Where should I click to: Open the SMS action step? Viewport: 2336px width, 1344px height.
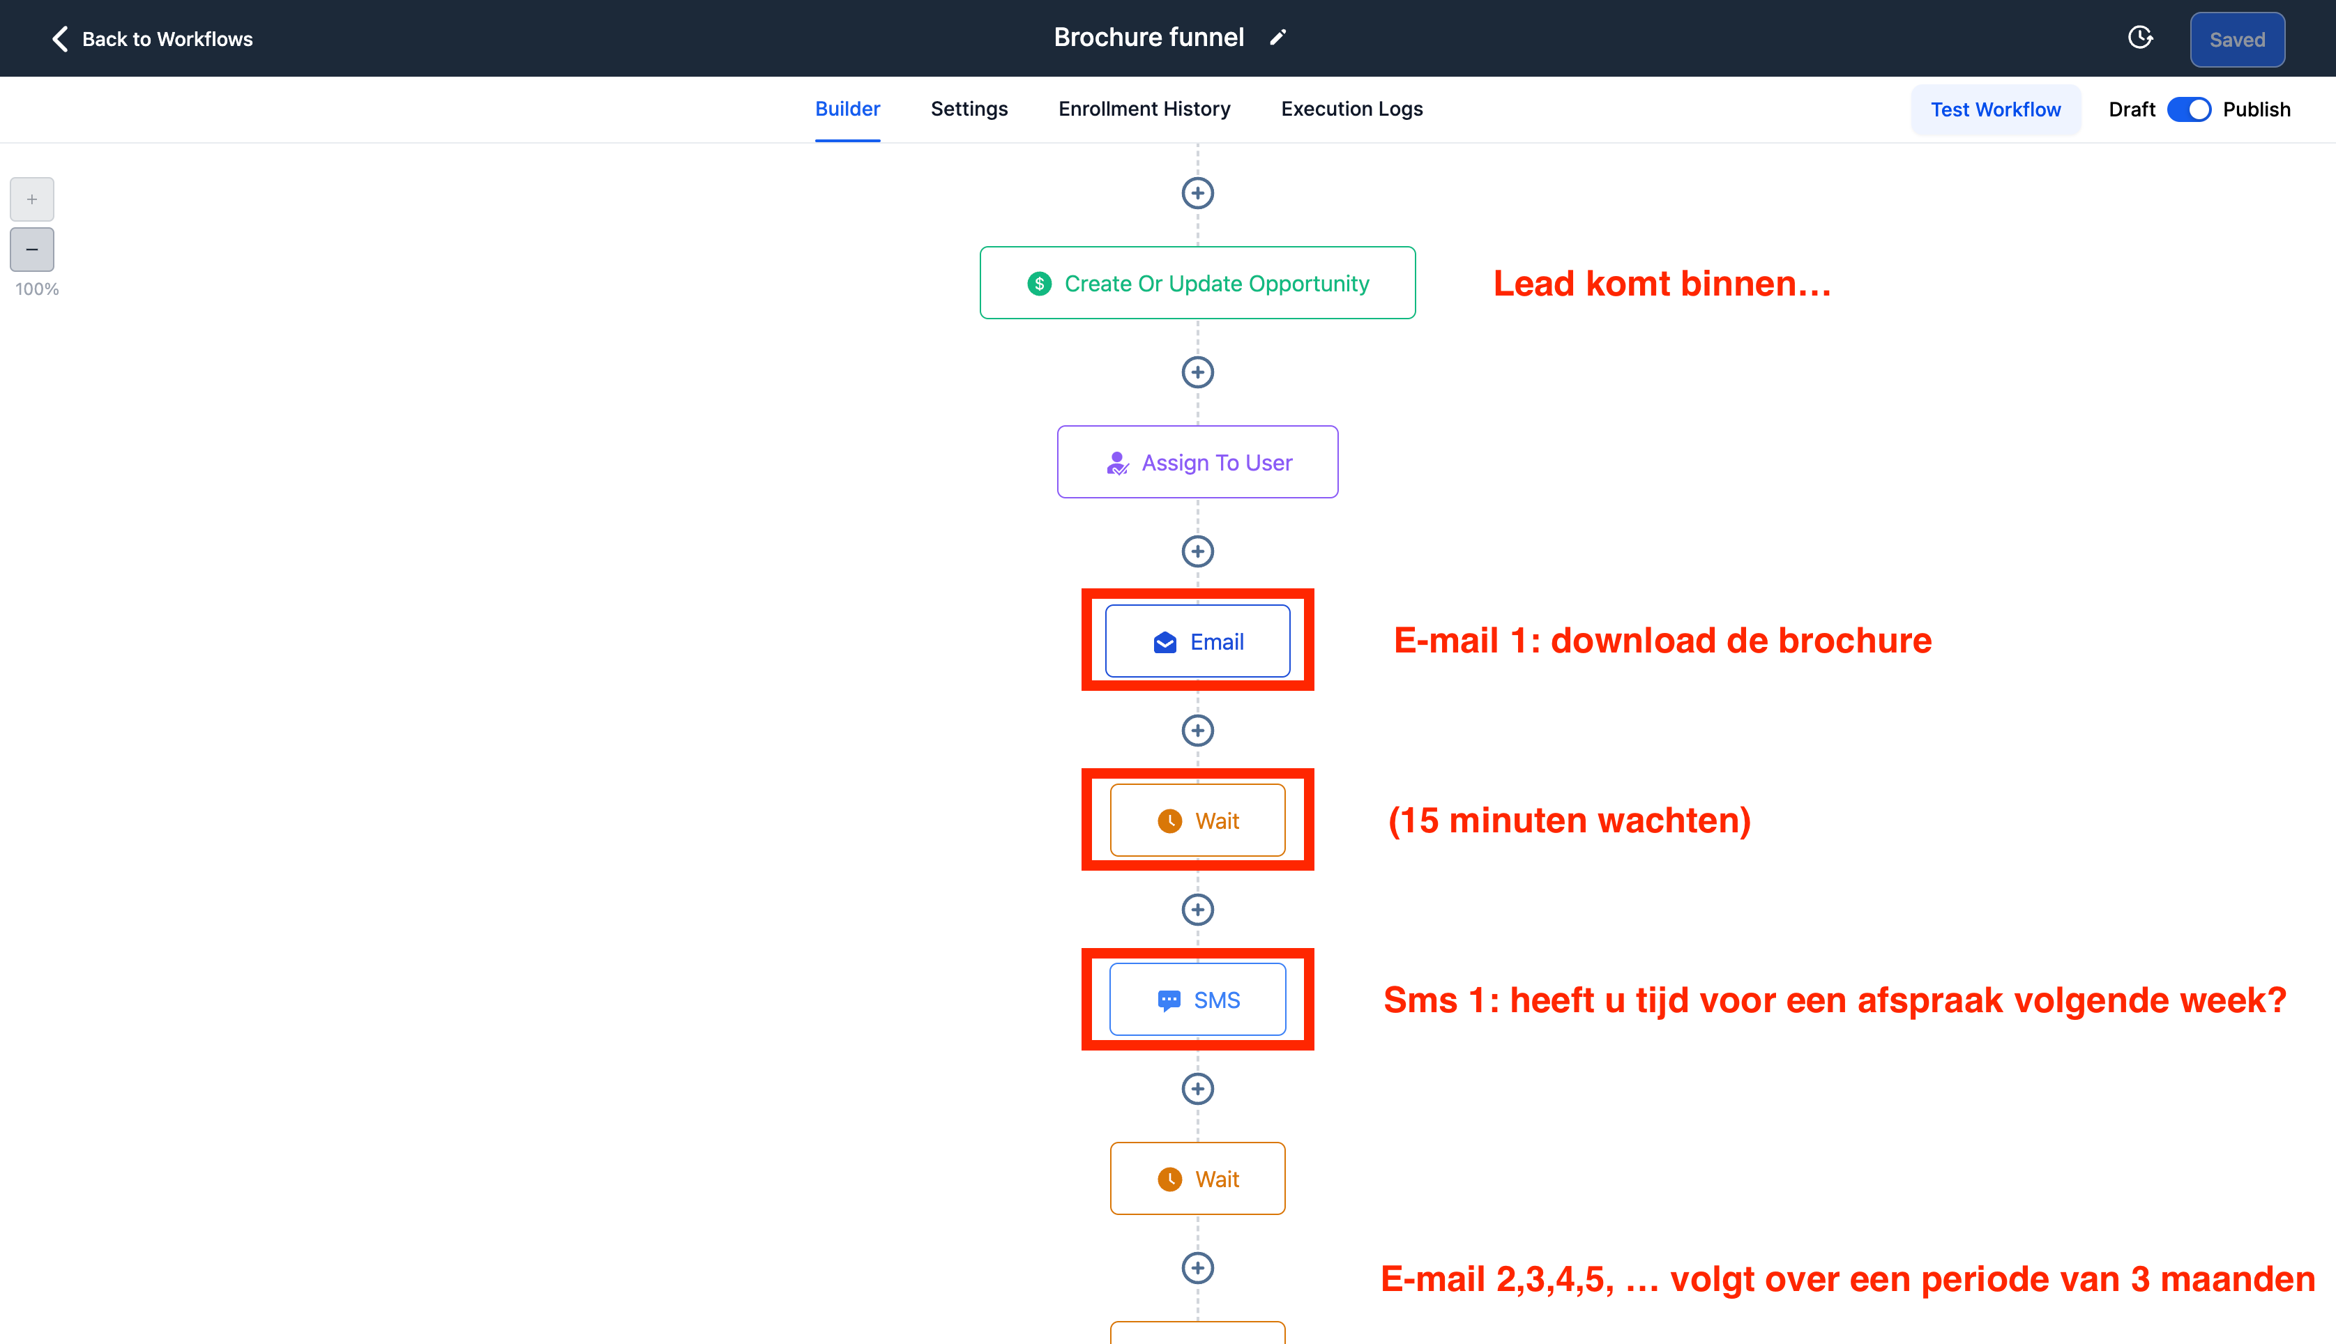(1197, 999)
